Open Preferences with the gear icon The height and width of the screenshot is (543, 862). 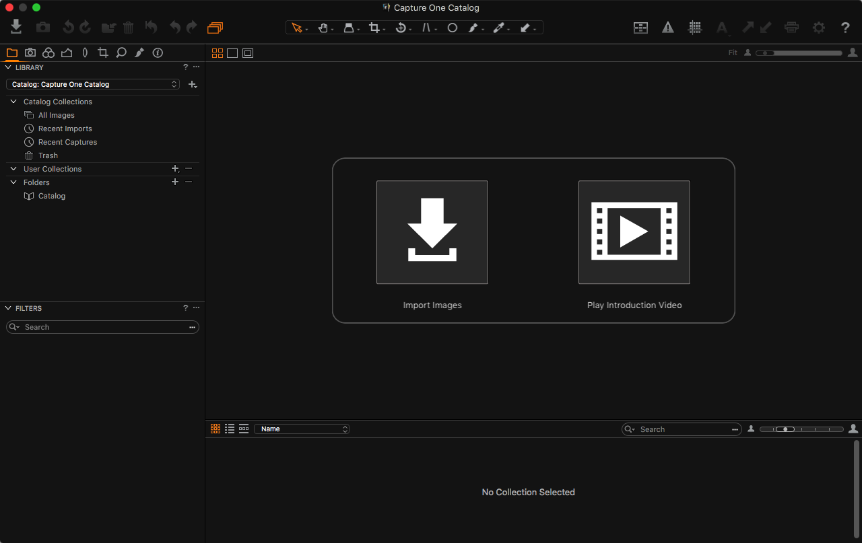point(819,28)
